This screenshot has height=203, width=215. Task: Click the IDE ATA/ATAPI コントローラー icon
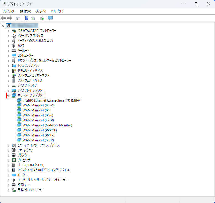pyautogui.click(x=14, y=31)
